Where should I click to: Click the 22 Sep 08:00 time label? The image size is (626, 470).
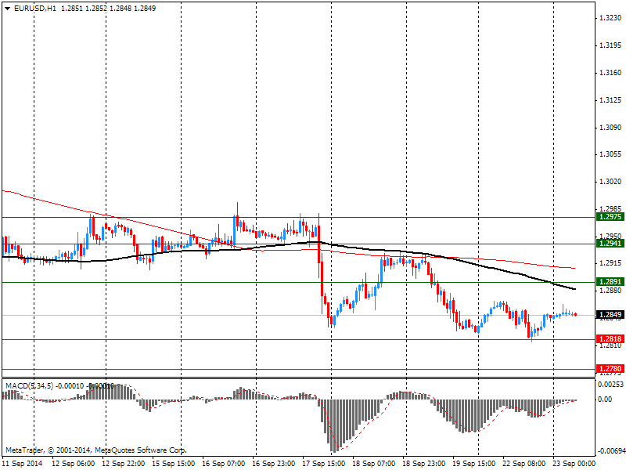523,464
